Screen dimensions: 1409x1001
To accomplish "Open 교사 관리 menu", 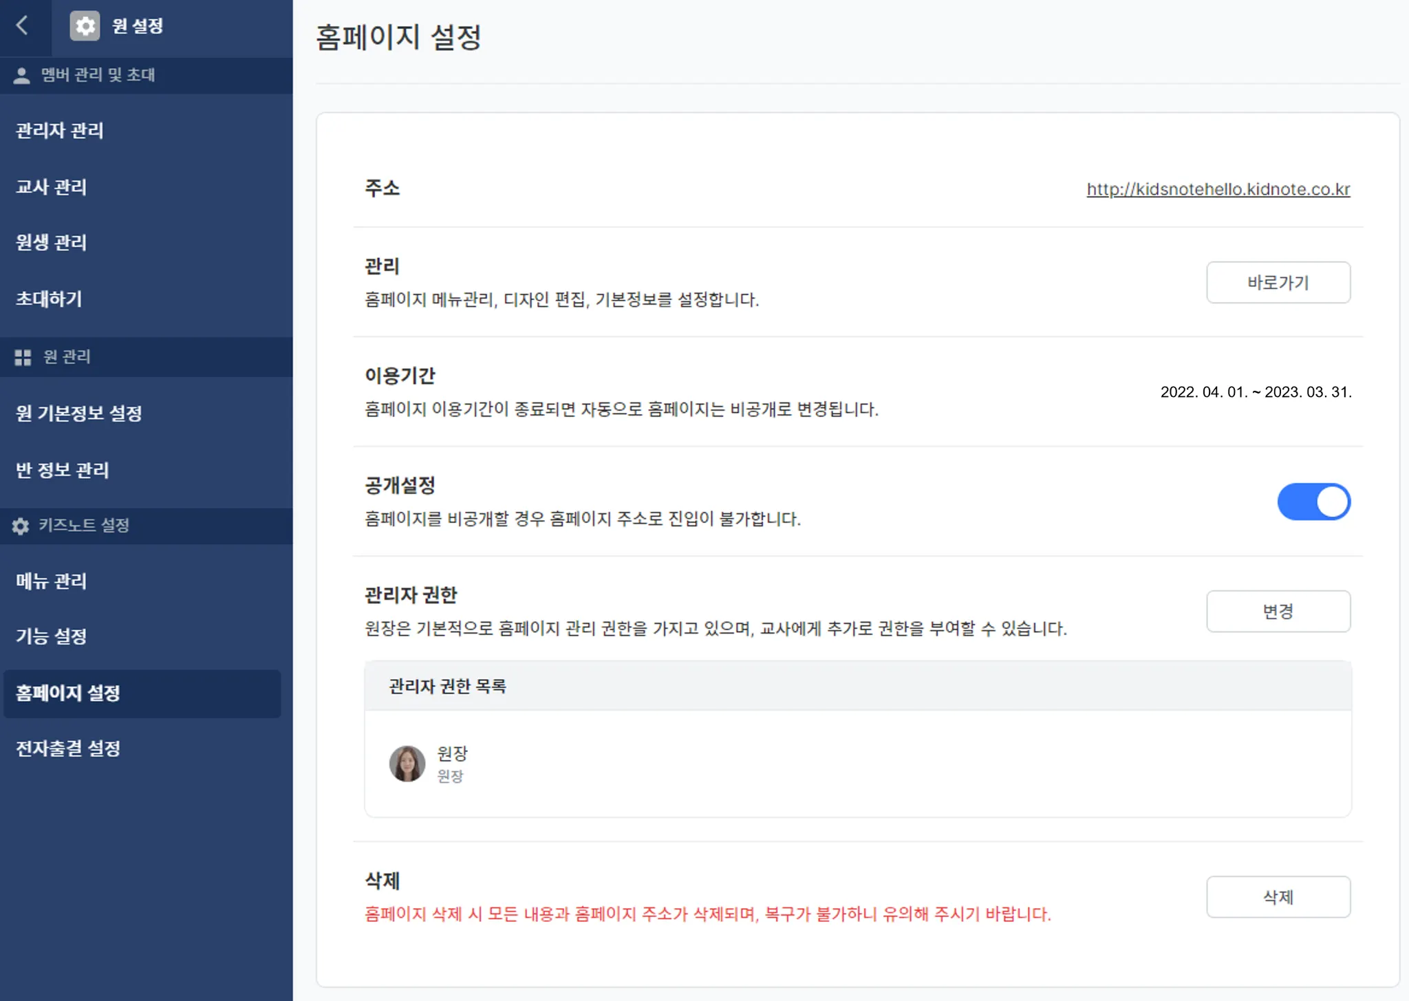I will click(x=52, y=187).
